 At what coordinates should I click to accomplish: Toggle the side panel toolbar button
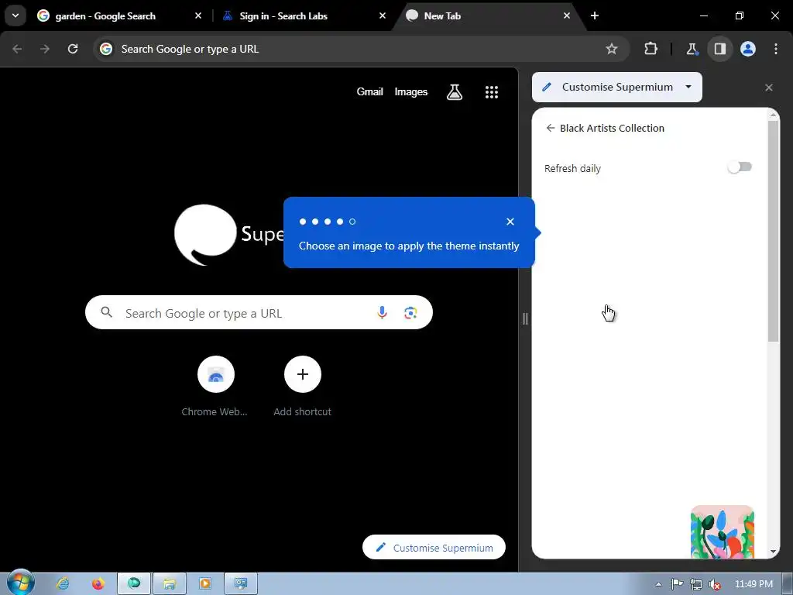719,49
